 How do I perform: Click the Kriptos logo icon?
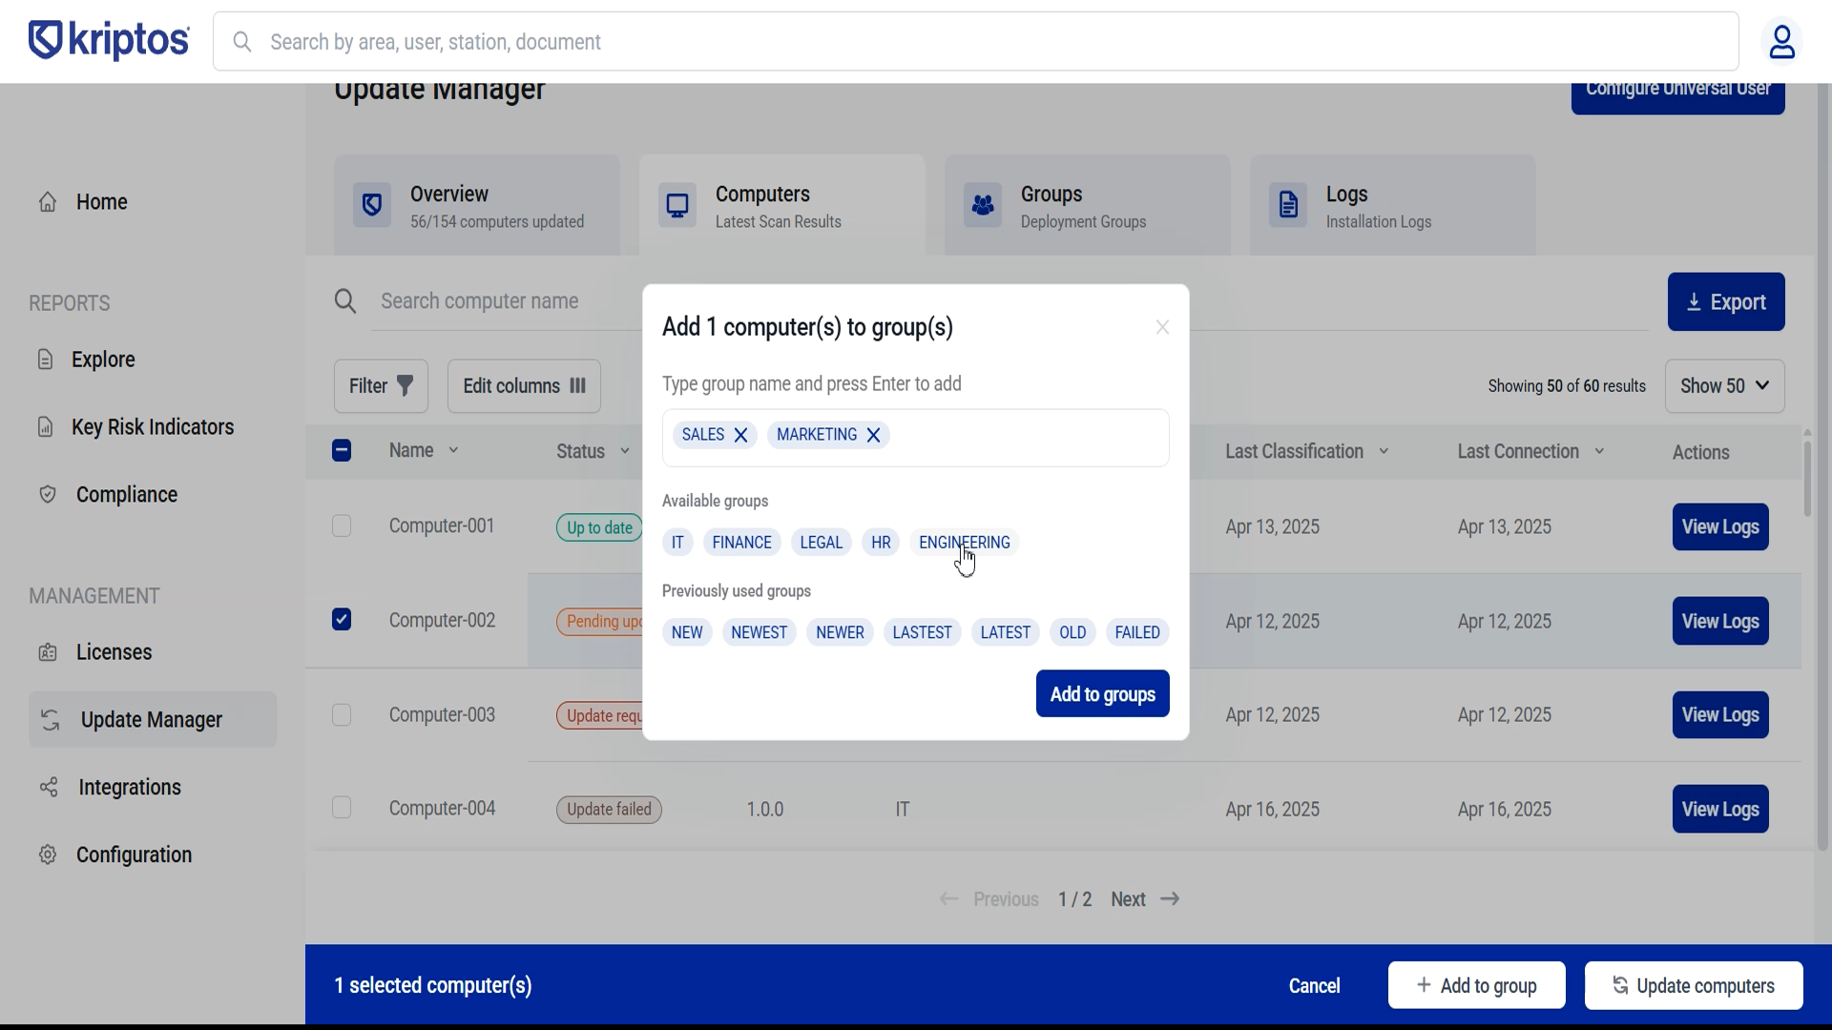pyautogui.click(x=45, y=40)
